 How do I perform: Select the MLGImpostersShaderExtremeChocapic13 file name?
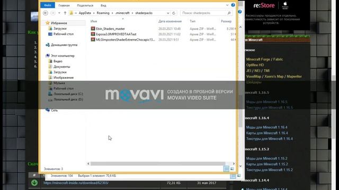click(x=126, y=40)
